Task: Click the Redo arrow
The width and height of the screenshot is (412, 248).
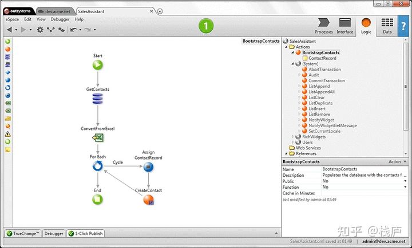Action: [88, 30]
